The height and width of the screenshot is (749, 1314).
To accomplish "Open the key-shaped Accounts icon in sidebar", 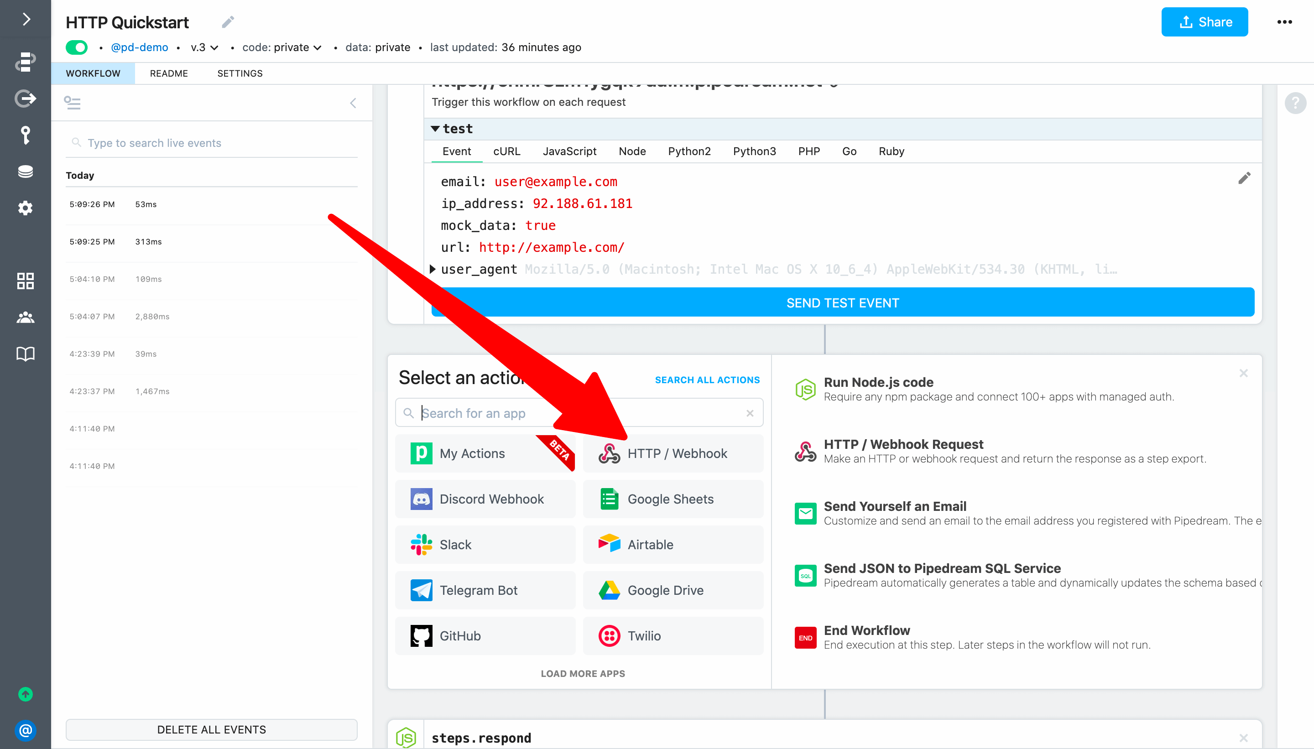I will coord(25,135).
